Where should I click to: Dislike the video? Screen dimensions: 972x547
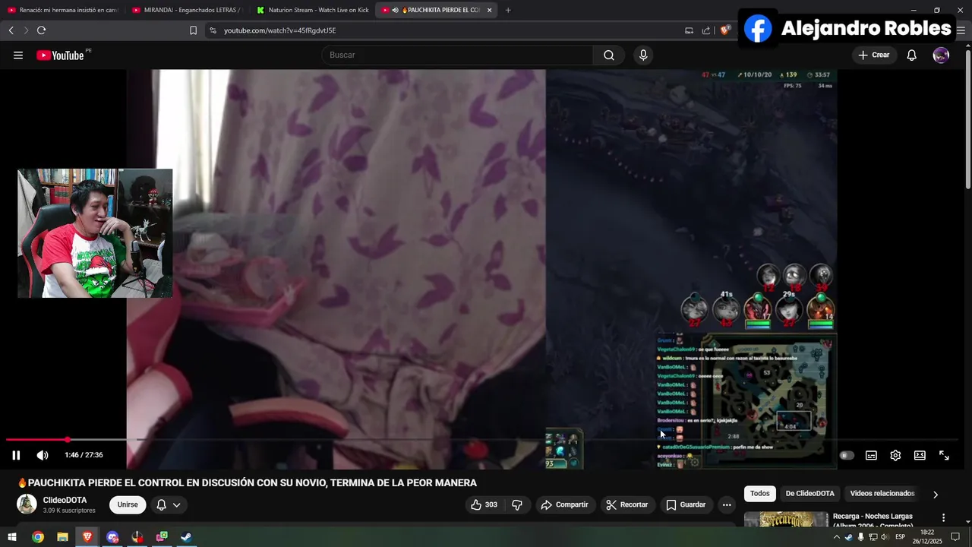pos(517,504)
